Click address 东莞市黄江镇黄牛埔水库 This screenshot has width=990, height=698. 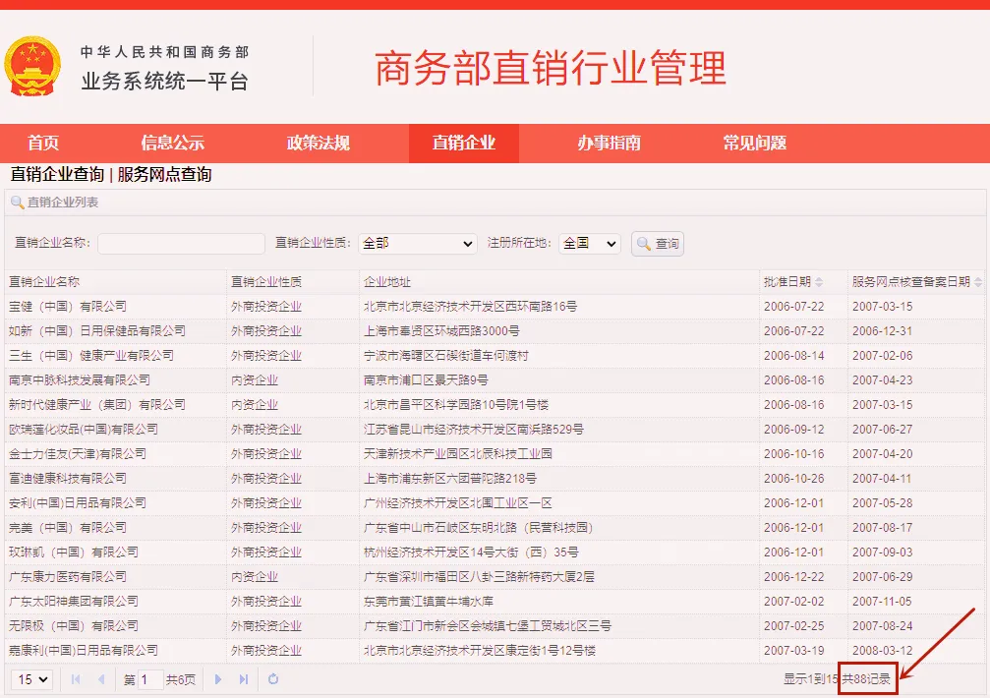point(429,602)
